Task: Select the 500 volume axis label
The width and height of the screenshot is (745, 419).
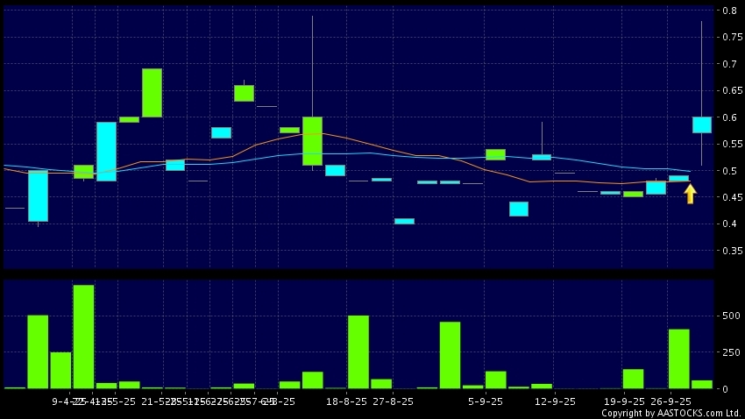Action: (x=729, y=316)
